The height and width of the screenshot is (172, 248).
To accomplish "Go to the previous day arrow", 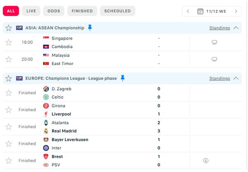I will [188, 11].
